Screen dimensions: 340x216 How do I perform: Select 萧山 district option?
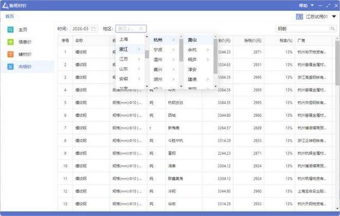coord(198,40)
